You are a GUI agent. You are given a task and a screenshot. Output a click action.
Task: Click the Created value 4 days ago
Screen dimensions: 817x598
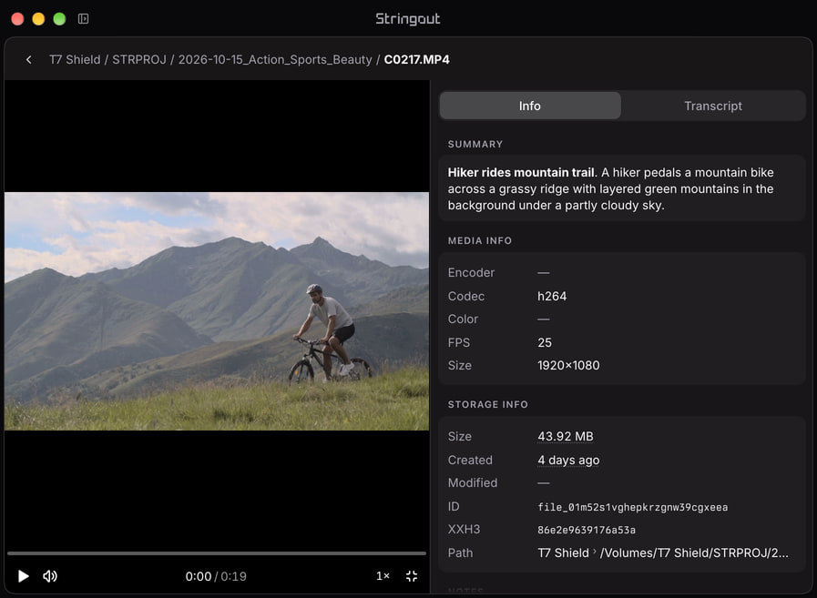coord(568,460)
